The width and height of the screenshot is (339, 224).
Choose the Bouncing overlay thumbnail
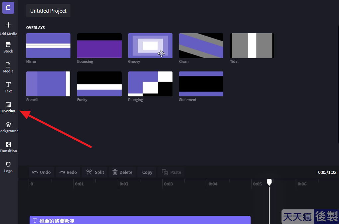pos(99,46)
